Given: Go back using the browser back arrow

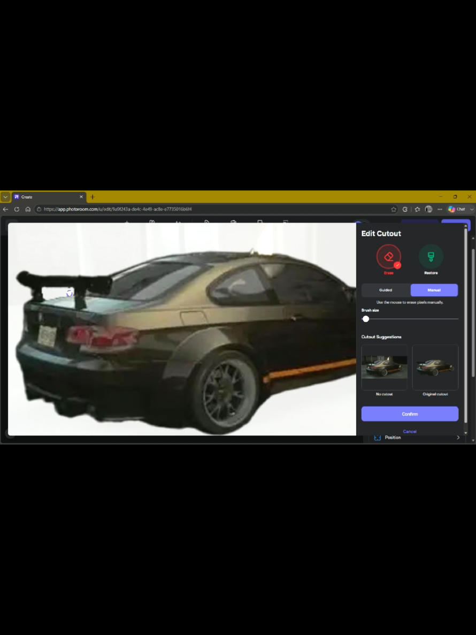Looking at the screenshot, I should (x=5, y=209).
